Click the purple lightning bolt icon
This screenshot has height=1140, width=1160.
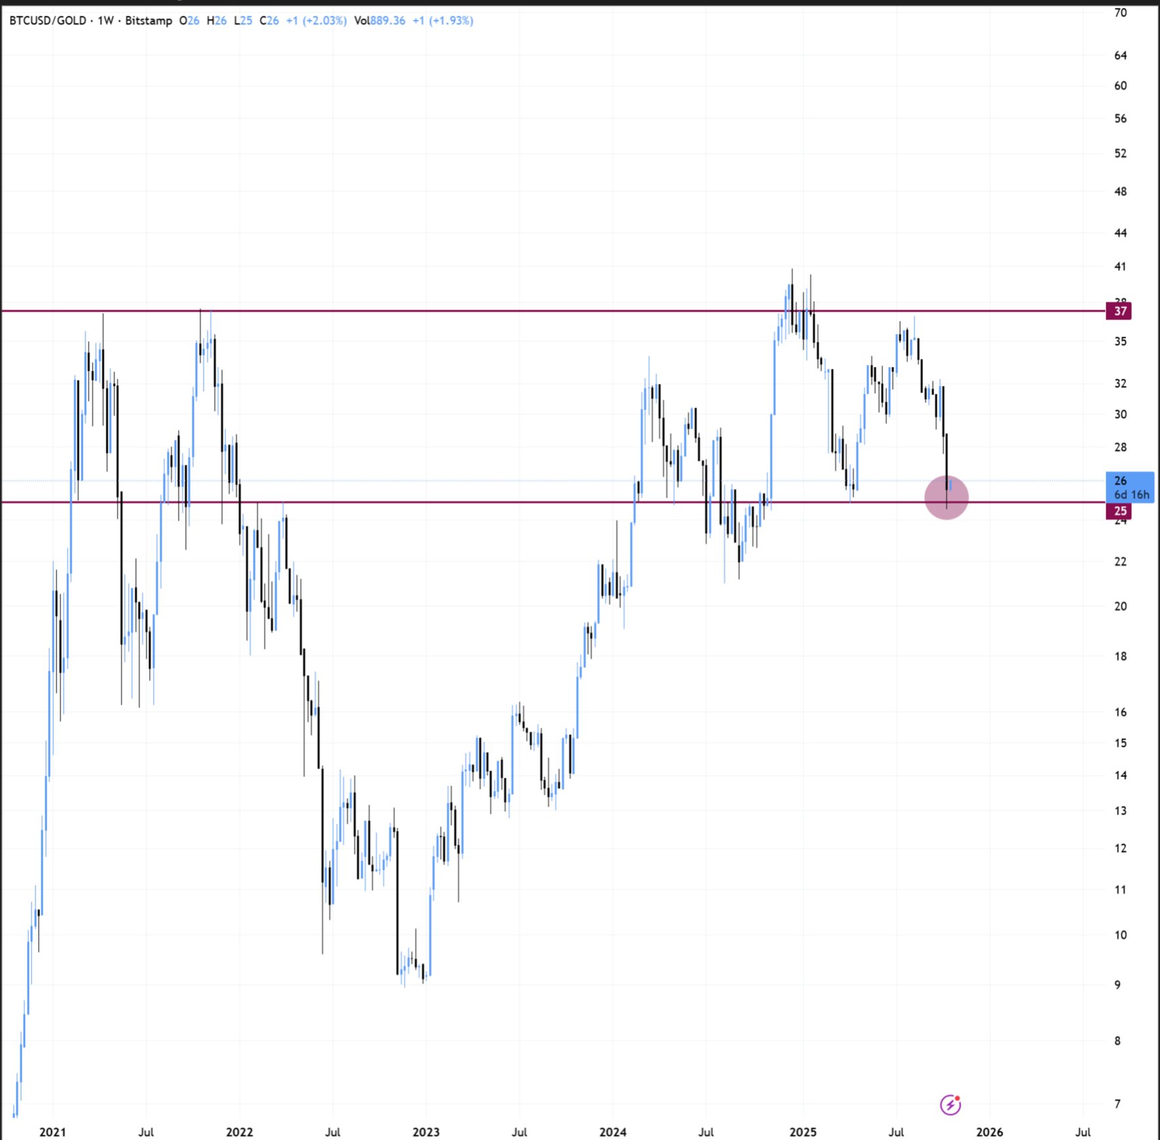click(x=950, y=1105)
